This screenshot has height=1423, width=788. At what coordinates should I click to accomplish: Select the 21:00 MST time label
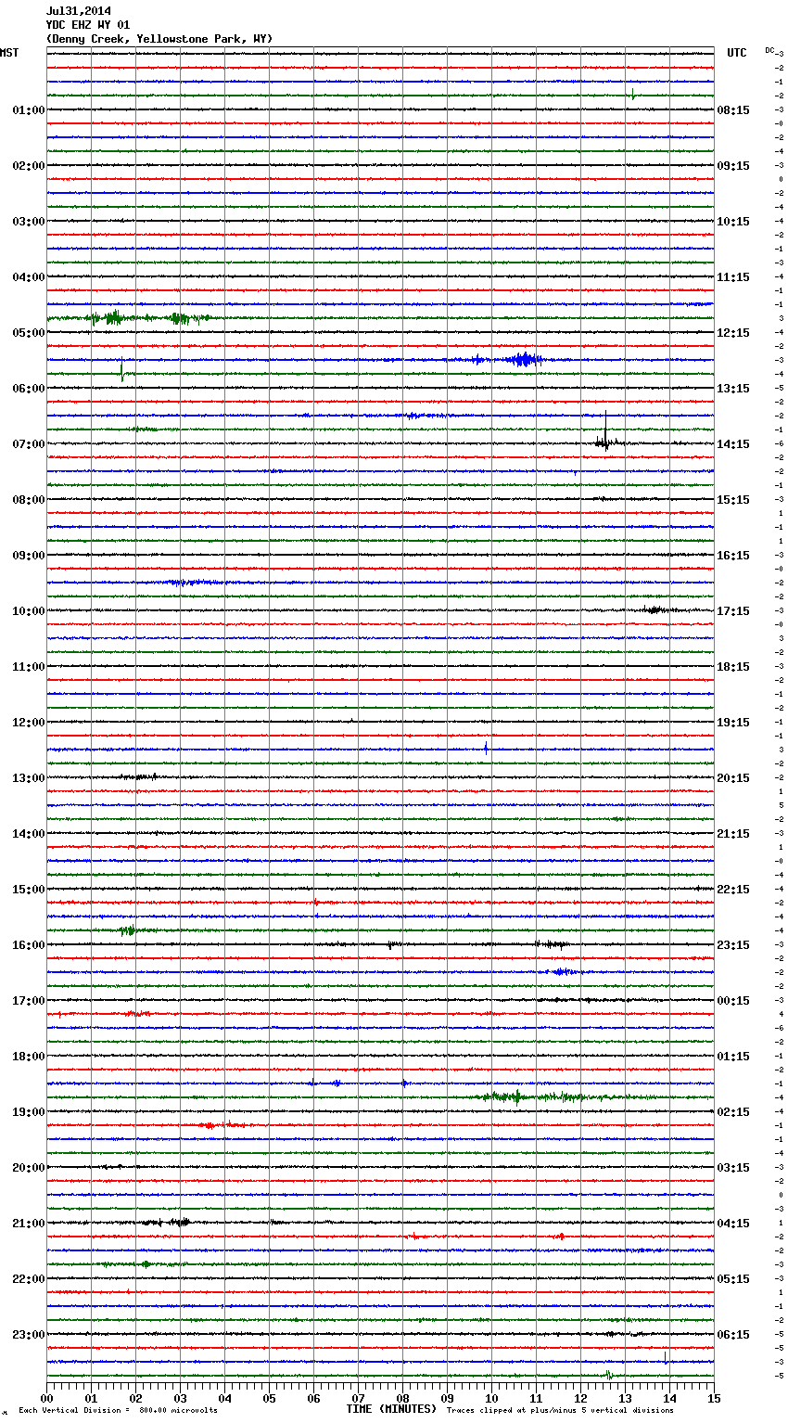point(29,1224)
